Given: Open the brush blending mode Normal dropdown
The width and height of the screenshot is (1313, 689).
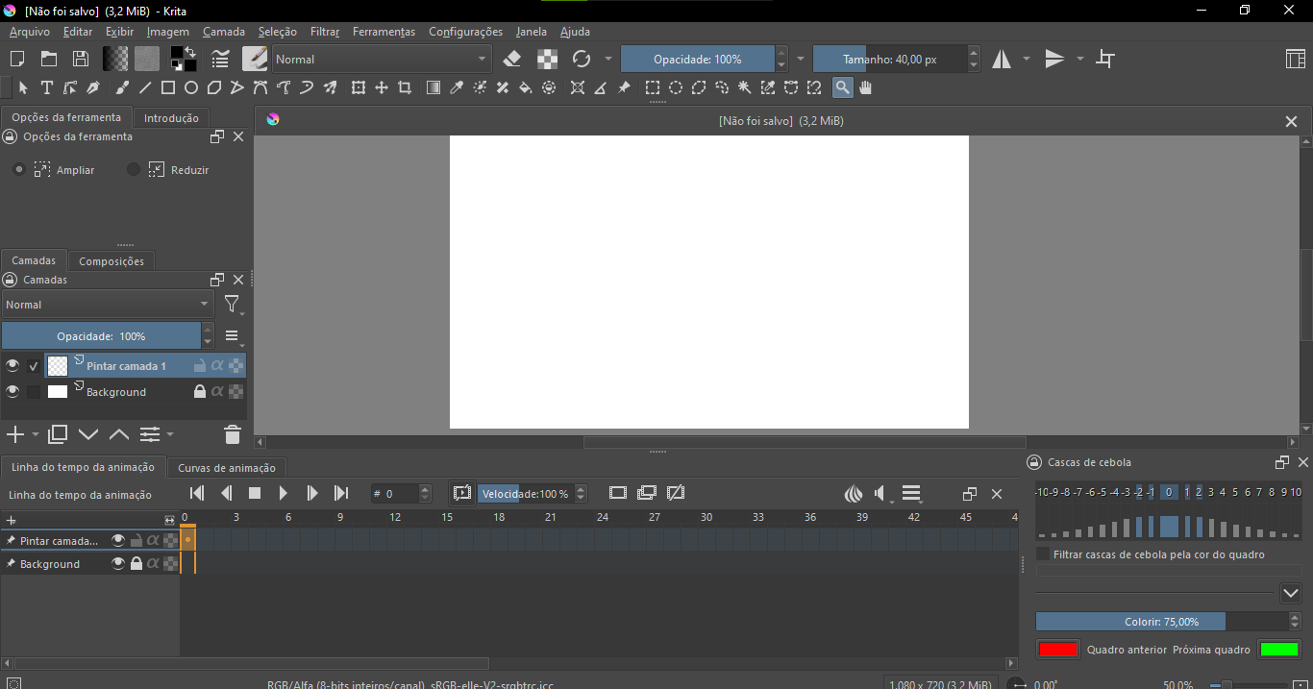Looking at the screenshot, I should pyautogui.click(x=382, y=60).
